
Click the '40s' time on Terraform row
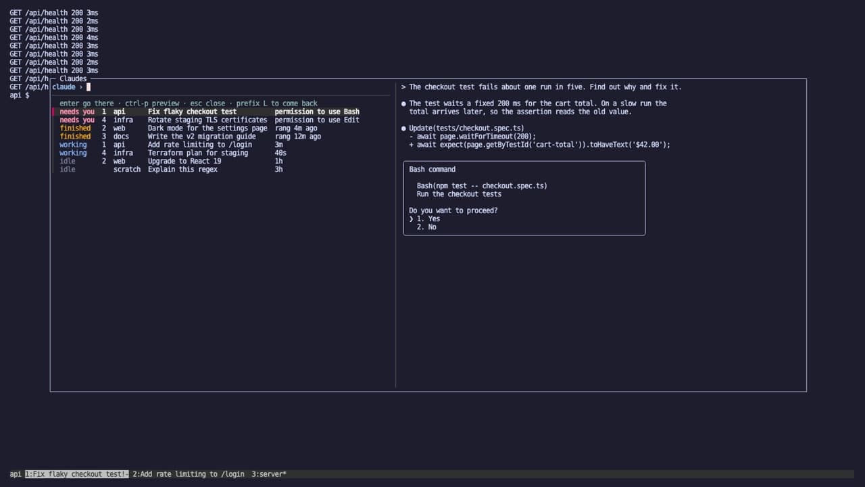pos(280,153)
